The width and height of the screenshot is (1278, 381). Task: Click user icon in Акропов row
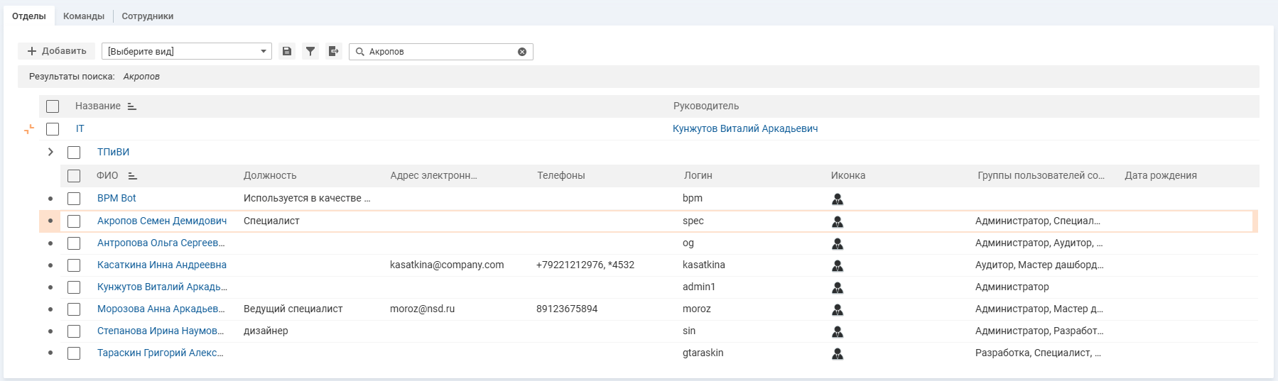(x=838, y=221)
